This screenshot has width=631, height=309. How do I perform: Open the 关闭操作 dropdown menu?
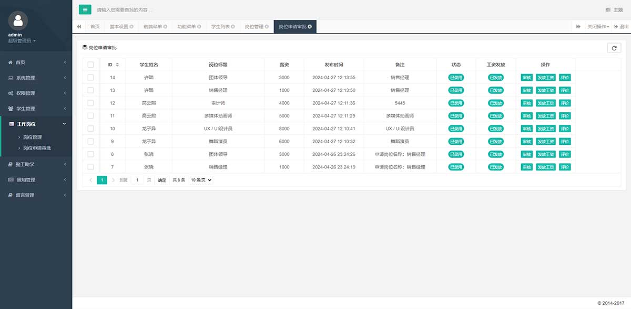pyautogui.click(x=598, y=26)
